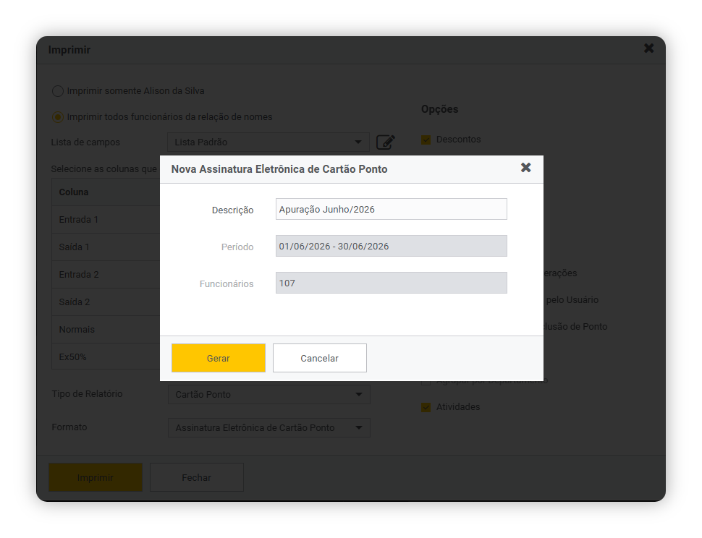Select the Saída 2 column row

coord(106,302)
